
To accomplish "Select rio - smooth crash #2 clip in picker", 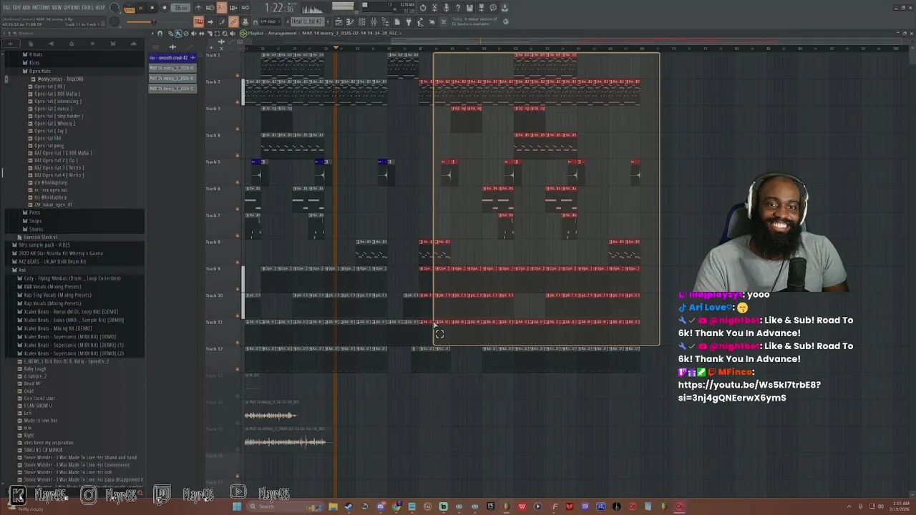I will click(x=172, y=58).
